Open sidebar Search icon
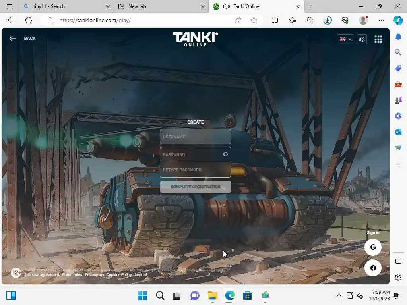407x305 pixels. [398, 52]
